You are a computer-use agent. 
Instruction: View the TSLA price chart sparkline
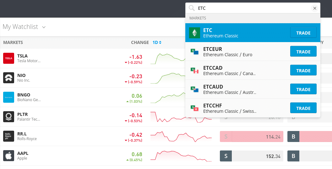pos(168,58)
